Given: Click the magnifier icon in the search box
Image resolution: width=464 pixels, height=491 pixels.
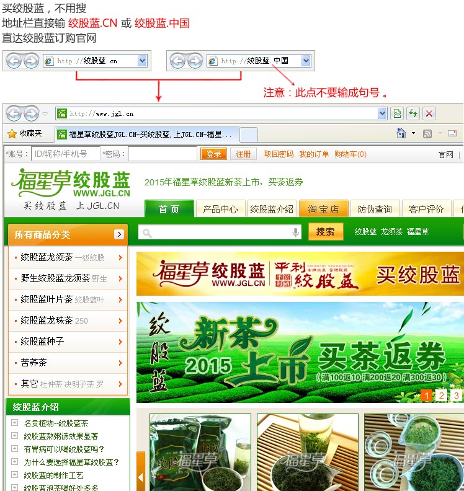Looking at the screenshot, I should [147, 233].
